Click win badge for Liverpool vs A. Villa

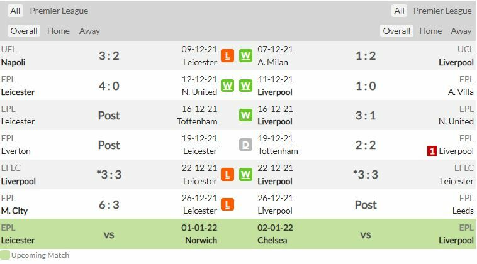pyautogui.click(x=245, y=85)
